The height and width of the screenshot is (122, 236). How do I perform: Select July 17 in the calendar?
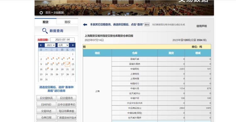click(x=46, y=69)
